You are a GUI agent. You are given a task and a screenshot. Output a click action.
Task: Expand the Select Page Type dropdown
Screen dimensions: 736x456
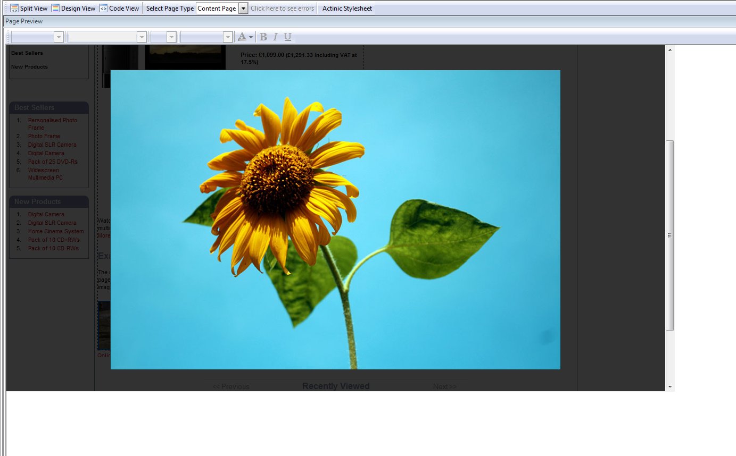tap(243, 9)
